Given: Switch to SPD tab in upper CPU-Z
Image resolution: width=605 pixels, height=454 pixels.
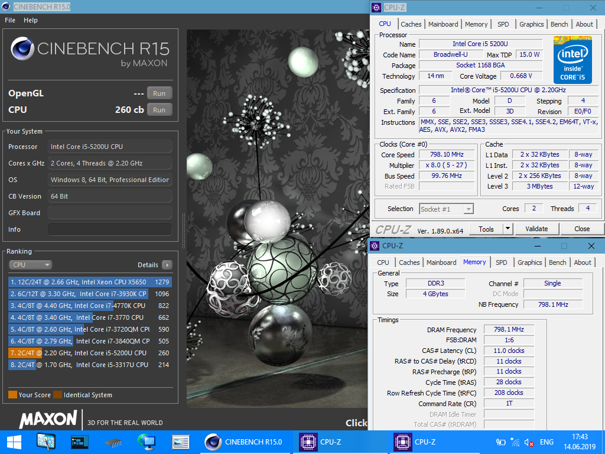Looking at the screenshot, I should (x=503, y=24).
